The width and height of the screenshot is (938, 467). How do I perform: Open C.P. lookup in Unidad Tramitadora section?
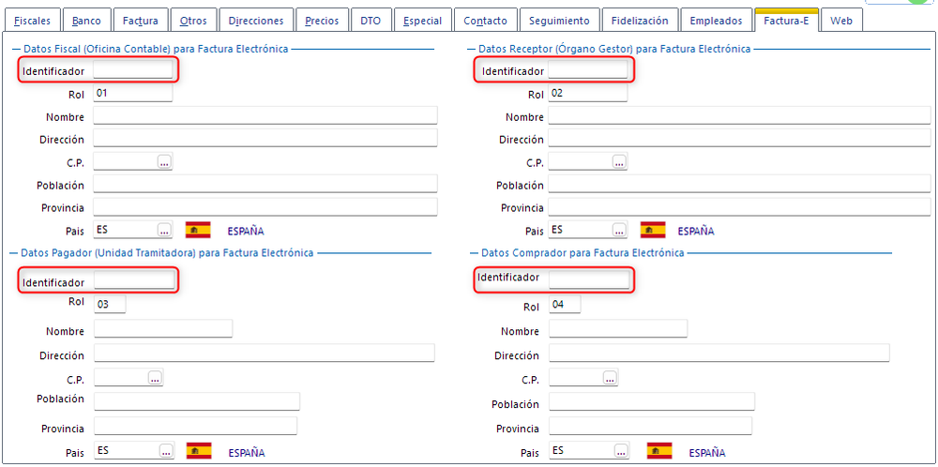(x=155, y=377)
